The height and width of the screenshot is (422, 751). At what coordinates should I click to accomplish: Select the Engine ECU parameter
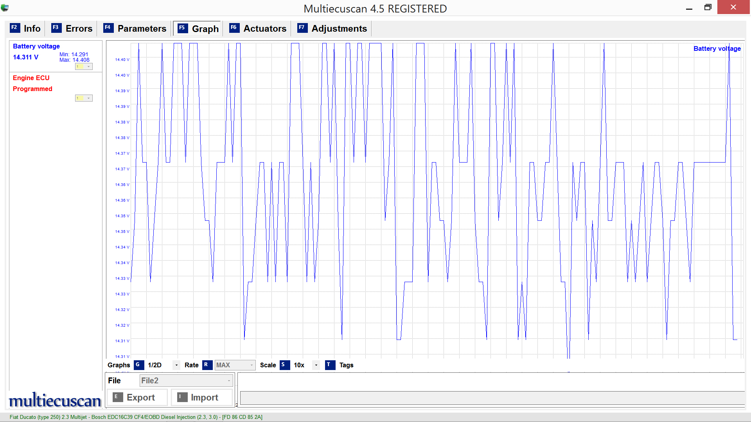pyautogui.click(x=31, y=78)
